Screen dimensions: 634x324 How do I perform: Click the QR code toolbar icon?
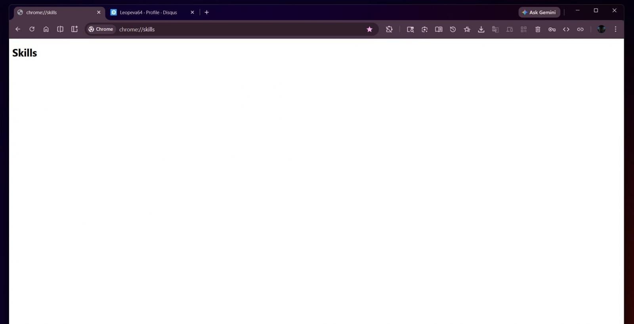coord(523,29)
